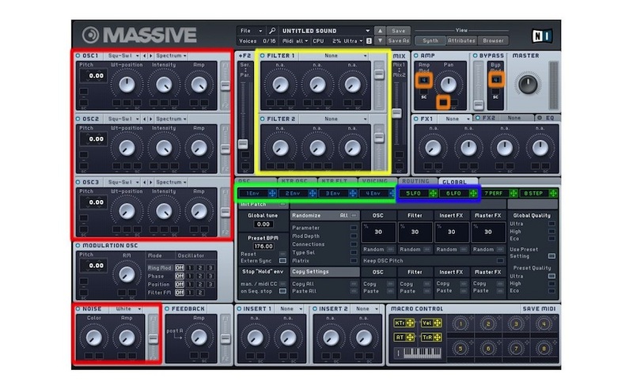Click the Save As button
This screenshot has width=633, height=389.
point(399,40)
